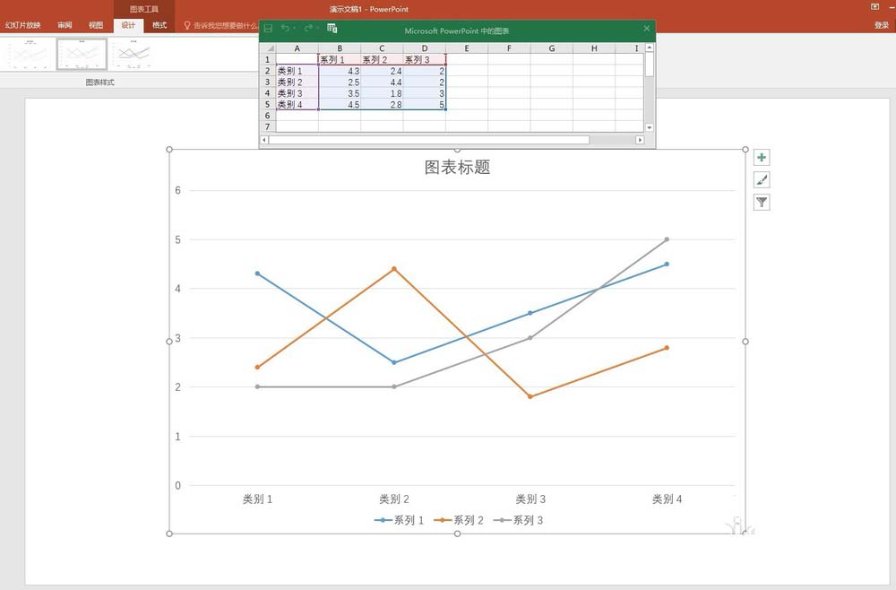Open the 视图 ribbon tab
This screenshot has width=896, height=590.
pyautogui.click(x=96, y=25)
